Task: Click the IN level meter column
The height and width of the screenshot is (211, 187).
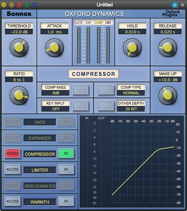Action: point(87,163)
